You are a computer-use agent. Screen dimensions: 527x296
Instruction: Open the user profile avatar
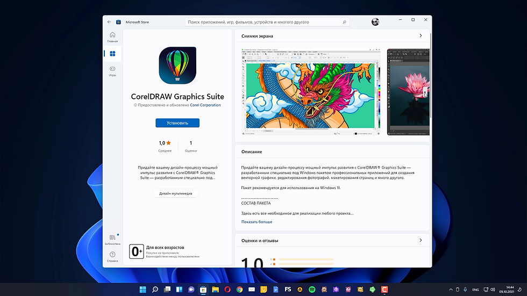(375, 22)
